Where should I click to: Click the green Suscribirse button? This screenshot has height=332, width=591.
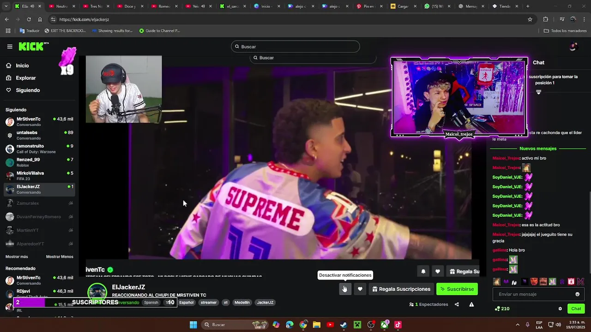(457, 289)
